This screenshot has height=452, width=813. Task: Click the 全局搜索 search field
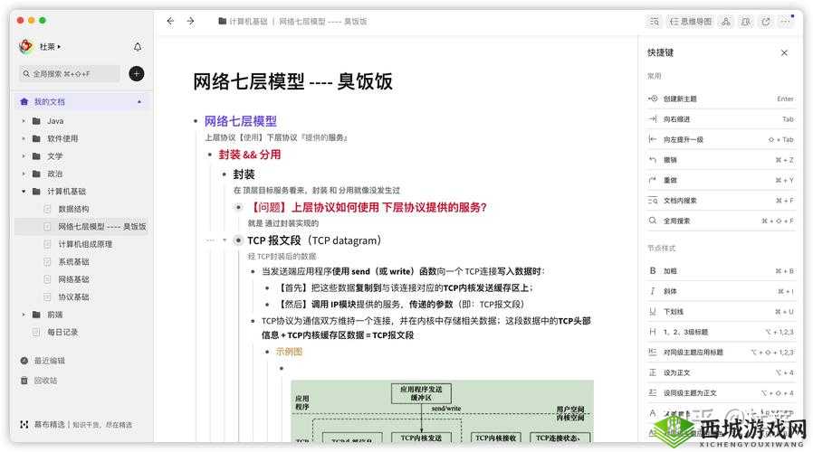point(70,74)
